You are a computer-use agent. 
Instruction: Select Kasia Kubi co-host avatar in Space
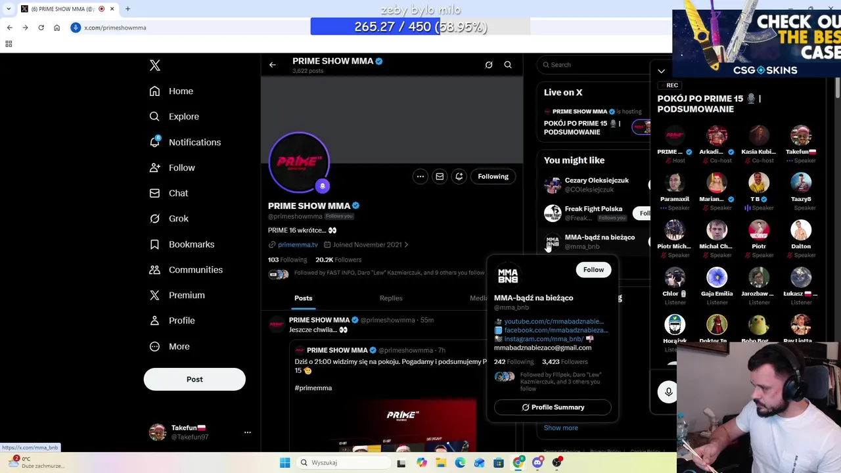pos(759,136)
